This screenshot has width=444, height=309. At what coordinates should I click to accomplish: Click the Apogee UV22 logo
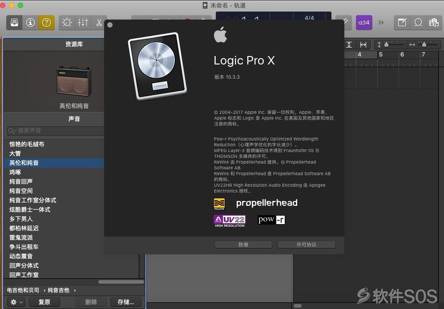click(x=230, y=221)
